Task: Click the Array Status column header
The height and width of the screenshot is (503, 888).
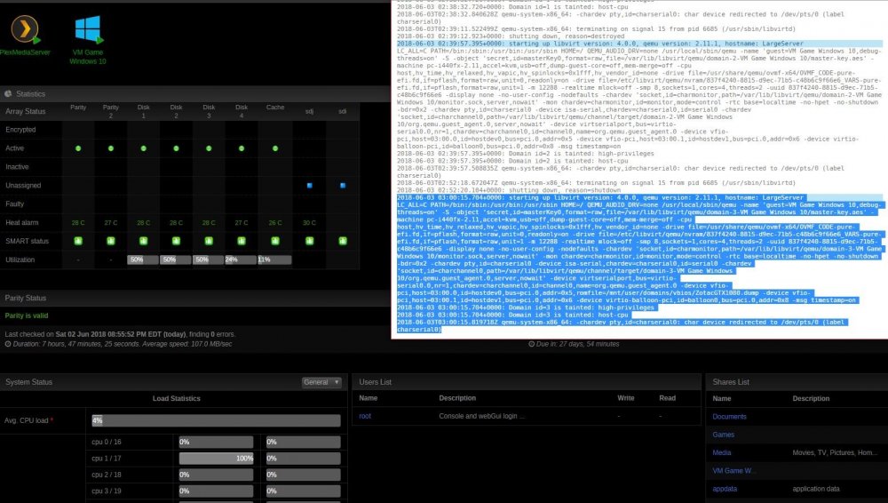Action: pyautogui.click(x=25, y=112)
